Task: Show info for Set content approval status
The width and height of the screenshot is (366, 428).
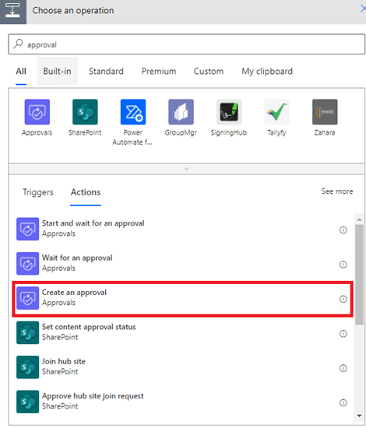Action: coord(343,334)
